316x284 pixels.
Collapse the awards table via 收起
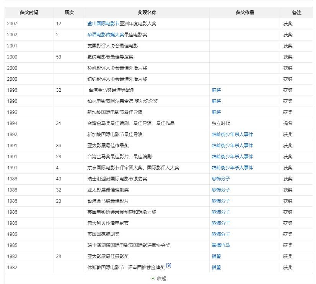[161, 279]
